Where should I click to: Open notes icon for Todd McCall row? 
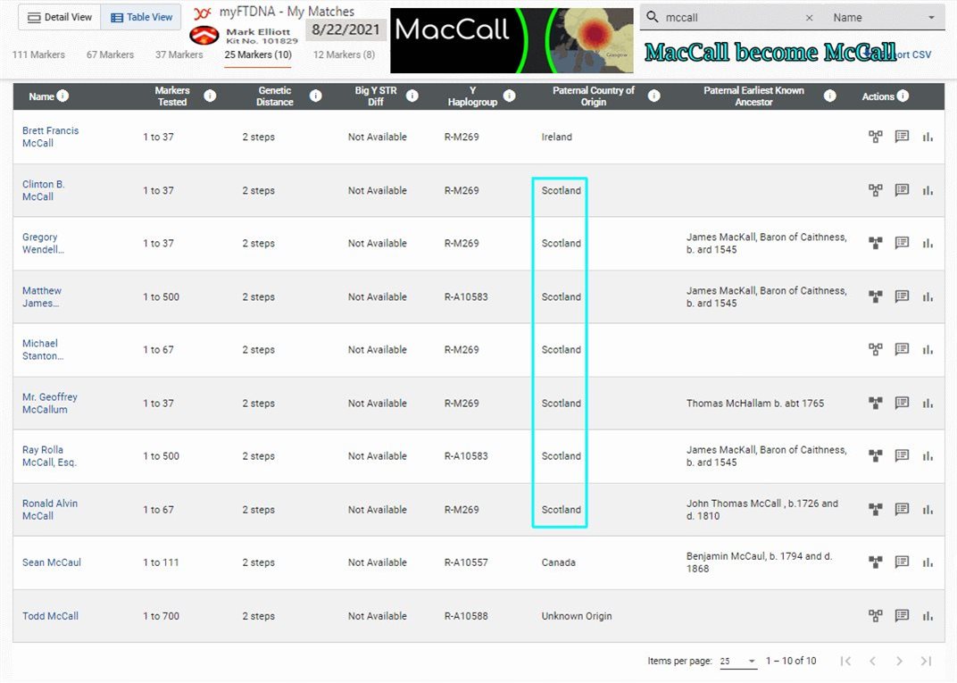(902, 616)
